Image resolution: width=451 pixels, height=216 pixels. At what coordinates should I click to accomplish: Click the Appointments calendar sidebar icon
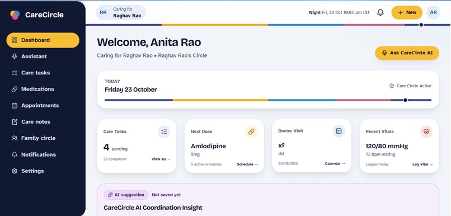click(15, 106)
